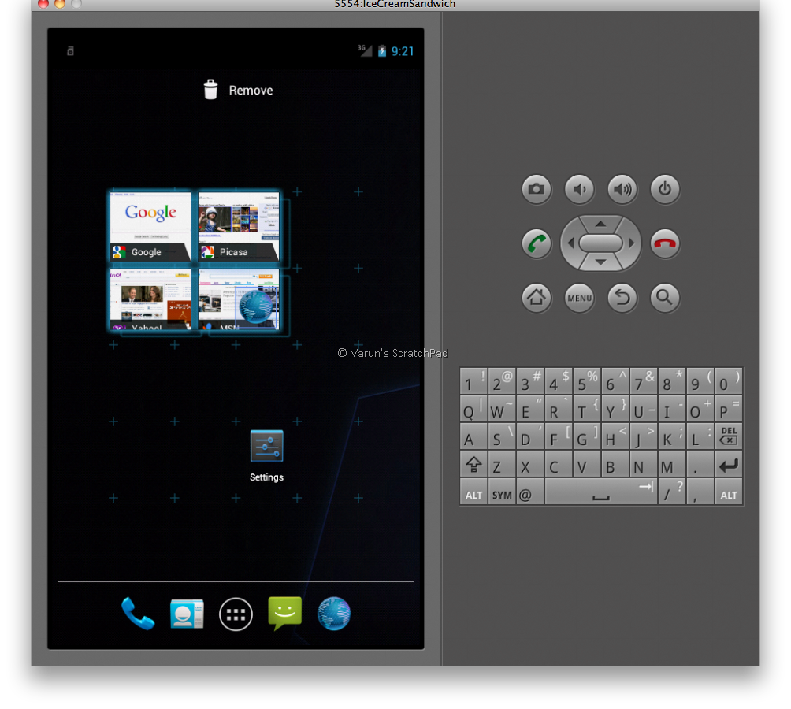The image size is (791, 709).
Task: Click the Shift arrow key on keyboard
Action: pyautogui.click(x=473, y=464)
